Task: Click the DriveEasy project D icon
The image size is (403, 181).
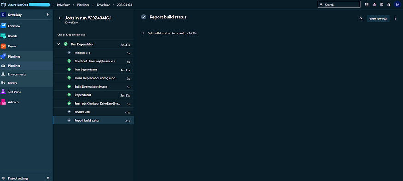Action: click(x=3, y=15)
